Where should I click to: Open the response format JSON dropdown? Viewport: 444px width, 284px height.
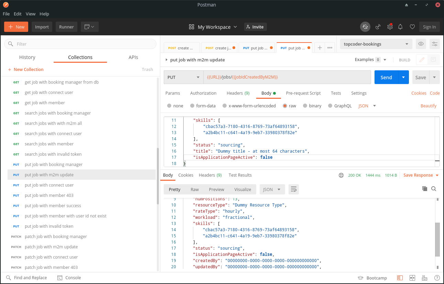(x=272, y=189)
